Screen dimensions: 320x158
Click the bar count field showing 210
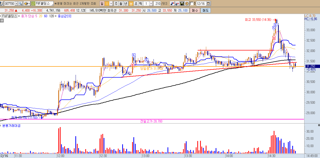158,4
